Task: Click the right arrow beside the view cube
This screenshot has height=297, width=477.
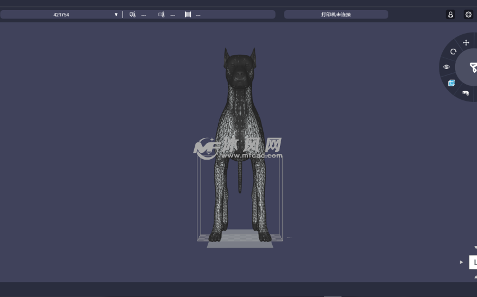Action: pyautogui.click(x=462, y=262)
